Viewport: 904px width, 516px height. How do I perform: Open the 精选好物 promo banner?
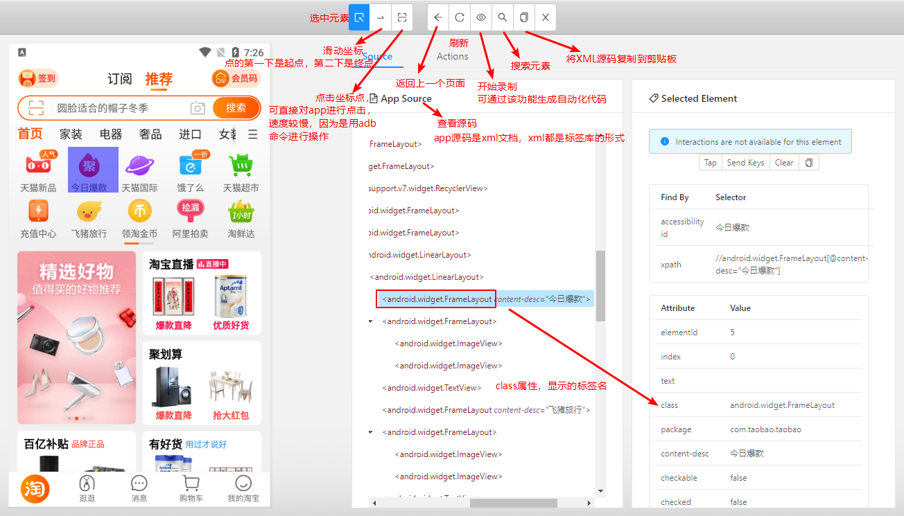pyautogui.click(x=77, y=337)
